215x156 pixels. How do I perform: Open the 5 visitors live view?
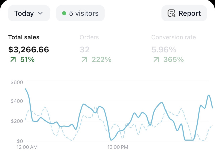(80, 13)
